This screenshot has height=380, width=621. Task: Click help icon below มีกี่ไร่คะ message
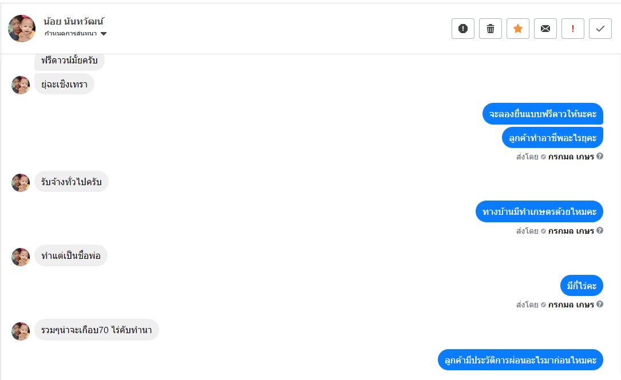pyautogui.click(x=600, y=304)
